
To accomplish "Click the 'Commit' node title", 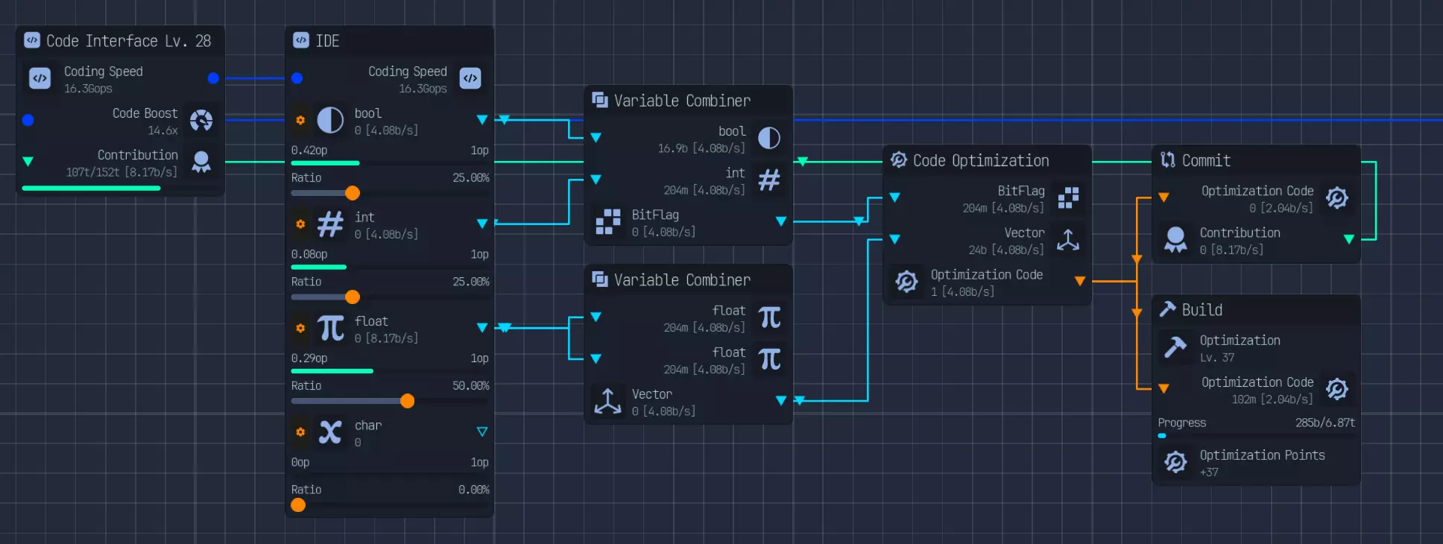I will coord(1206,161).
